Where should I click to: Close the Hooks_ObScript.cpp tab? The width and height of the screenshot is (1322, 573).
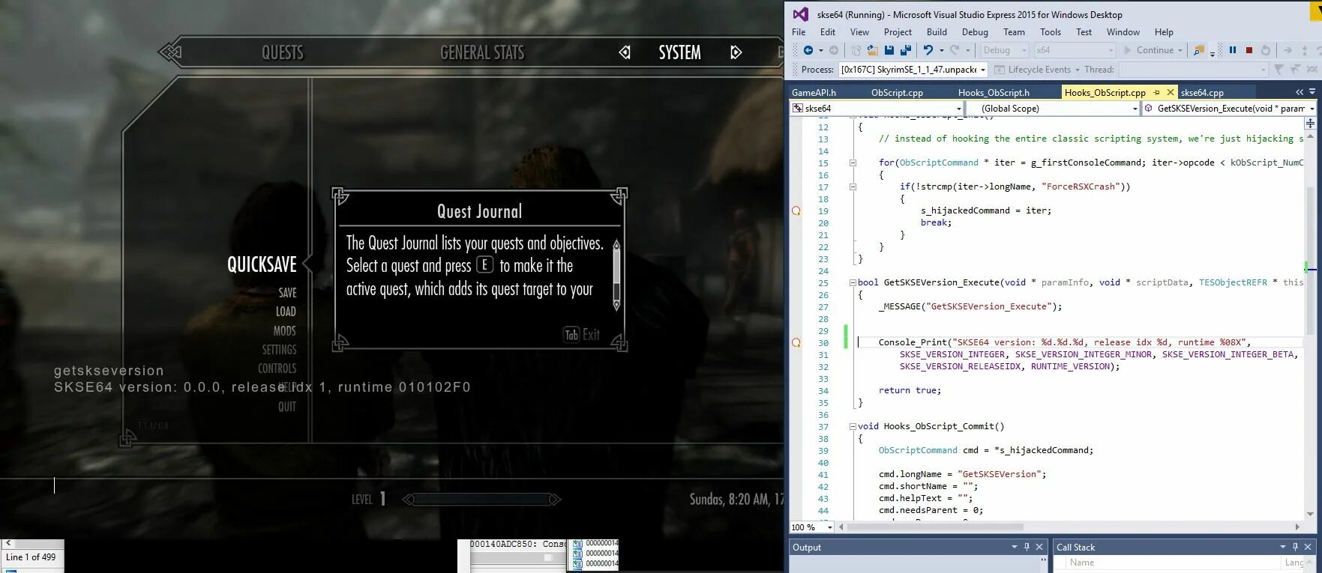tap(1170, 92)
